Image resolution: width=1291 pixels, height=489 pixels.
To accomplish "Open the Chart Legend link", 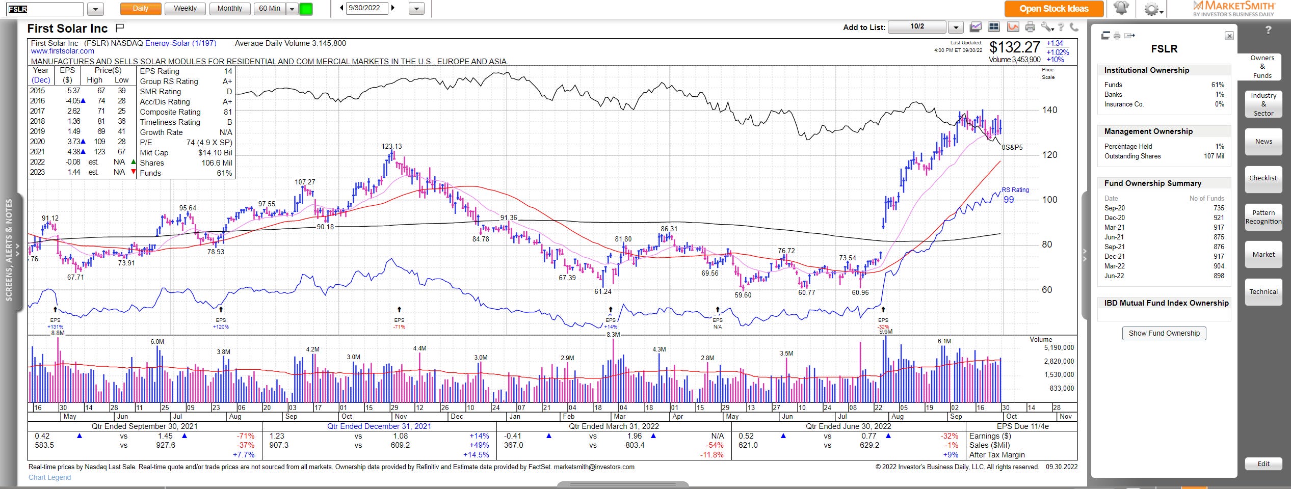I will [49, 477].
